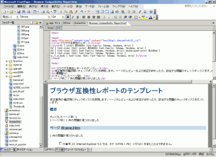Open the borders dropdown arrow

coord(140,17)
